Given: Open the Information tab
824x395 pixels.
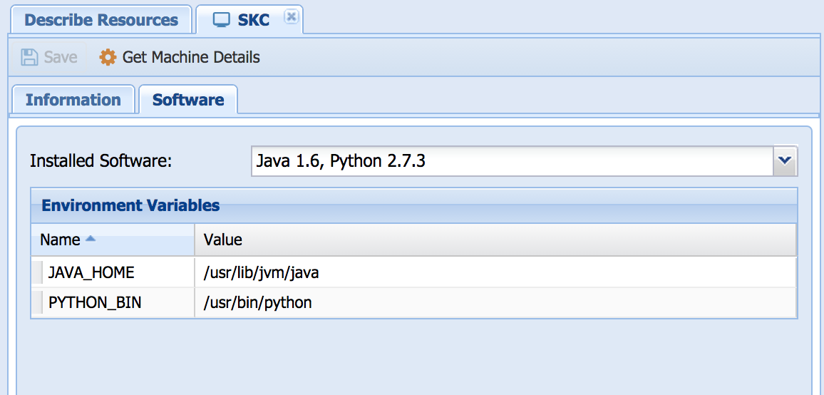Looking at the screenshot, I should (73, 100).
